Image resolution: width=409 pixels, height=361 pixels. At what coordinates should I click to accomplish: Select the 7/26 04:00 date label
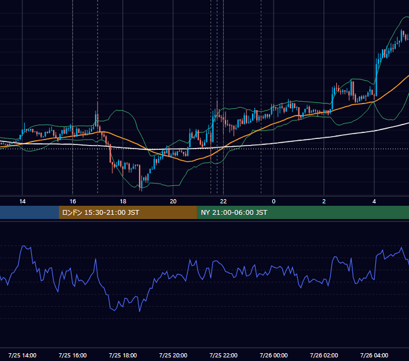coord(374,355)
